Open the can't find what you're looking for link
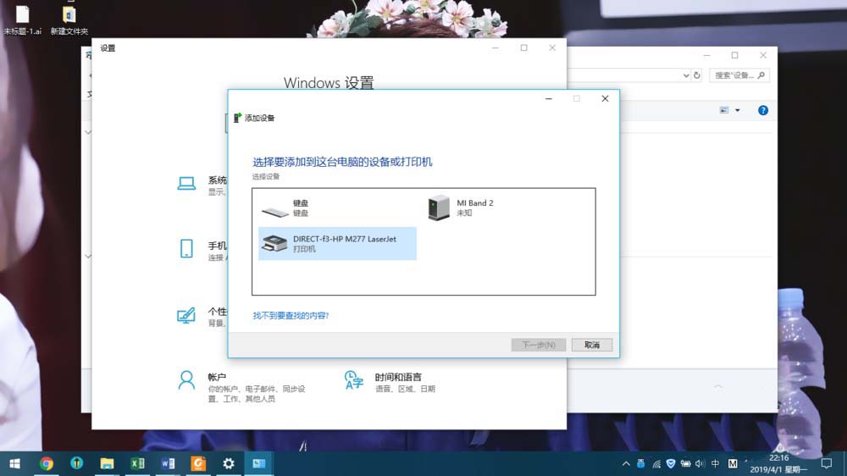Viewport: 847px width, 476px height. pos(291,316)
